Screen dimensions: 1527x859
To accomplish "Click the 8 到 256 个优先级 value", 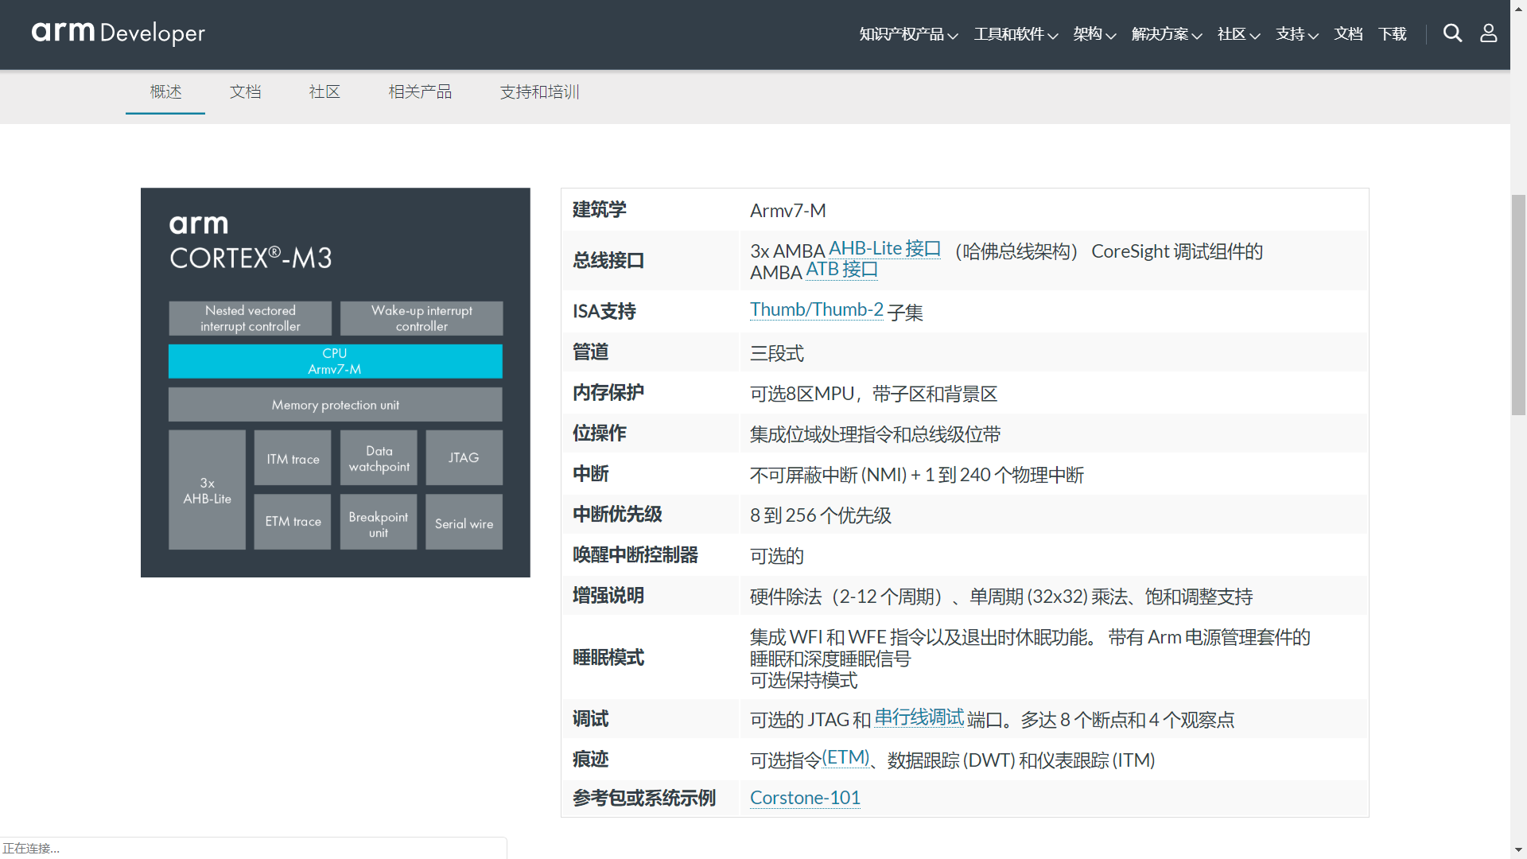I will (x=821, y=515).
